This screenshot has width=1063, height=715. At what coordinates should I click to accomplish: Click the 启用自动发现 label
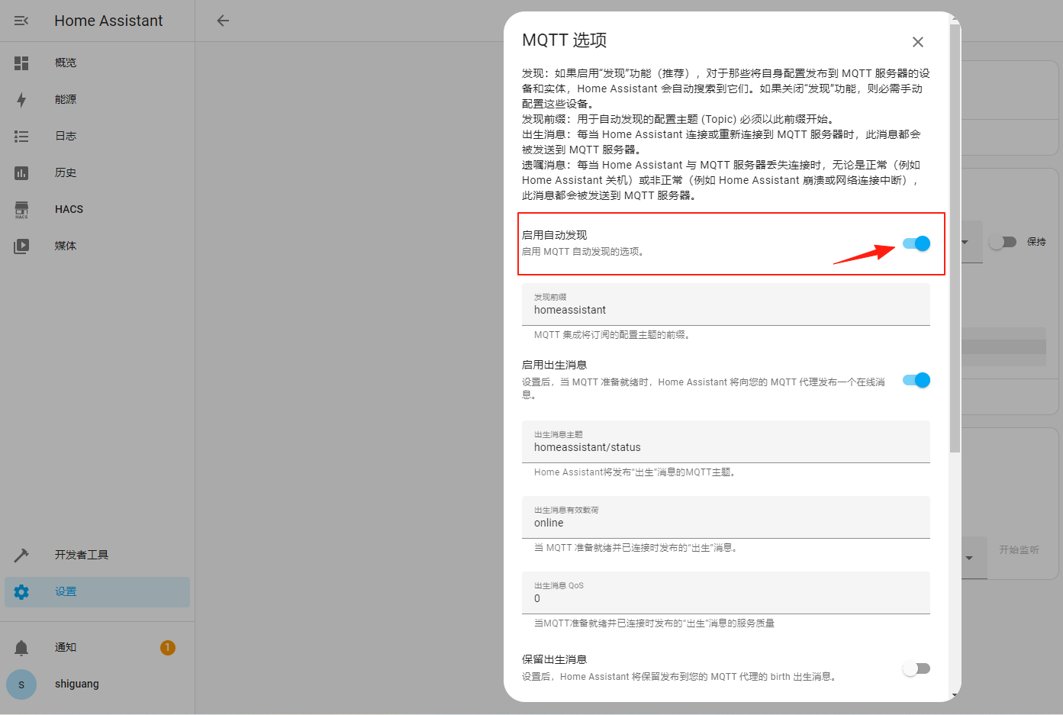[x=555, y=235]
